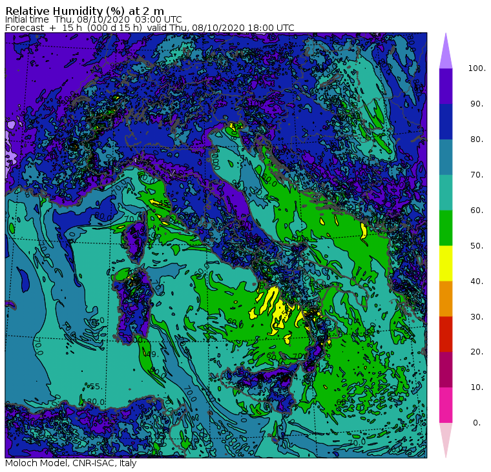Click the '50.' colorbar label

click(477, 246)
